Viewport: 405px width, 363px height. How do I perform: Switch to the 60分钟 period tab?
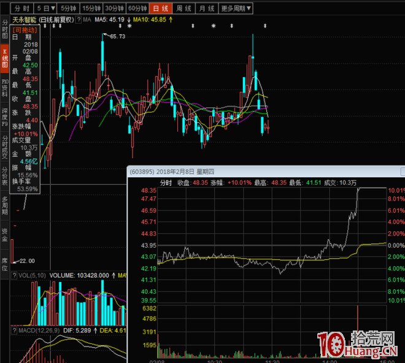[x=137, y=9]
